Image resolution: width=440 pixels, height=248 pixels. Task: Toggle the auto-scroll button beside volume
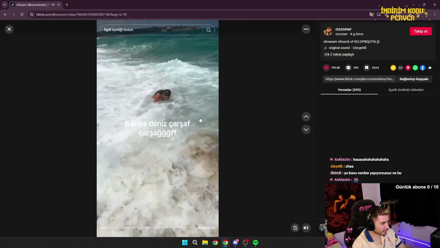(x=295, y=228)
